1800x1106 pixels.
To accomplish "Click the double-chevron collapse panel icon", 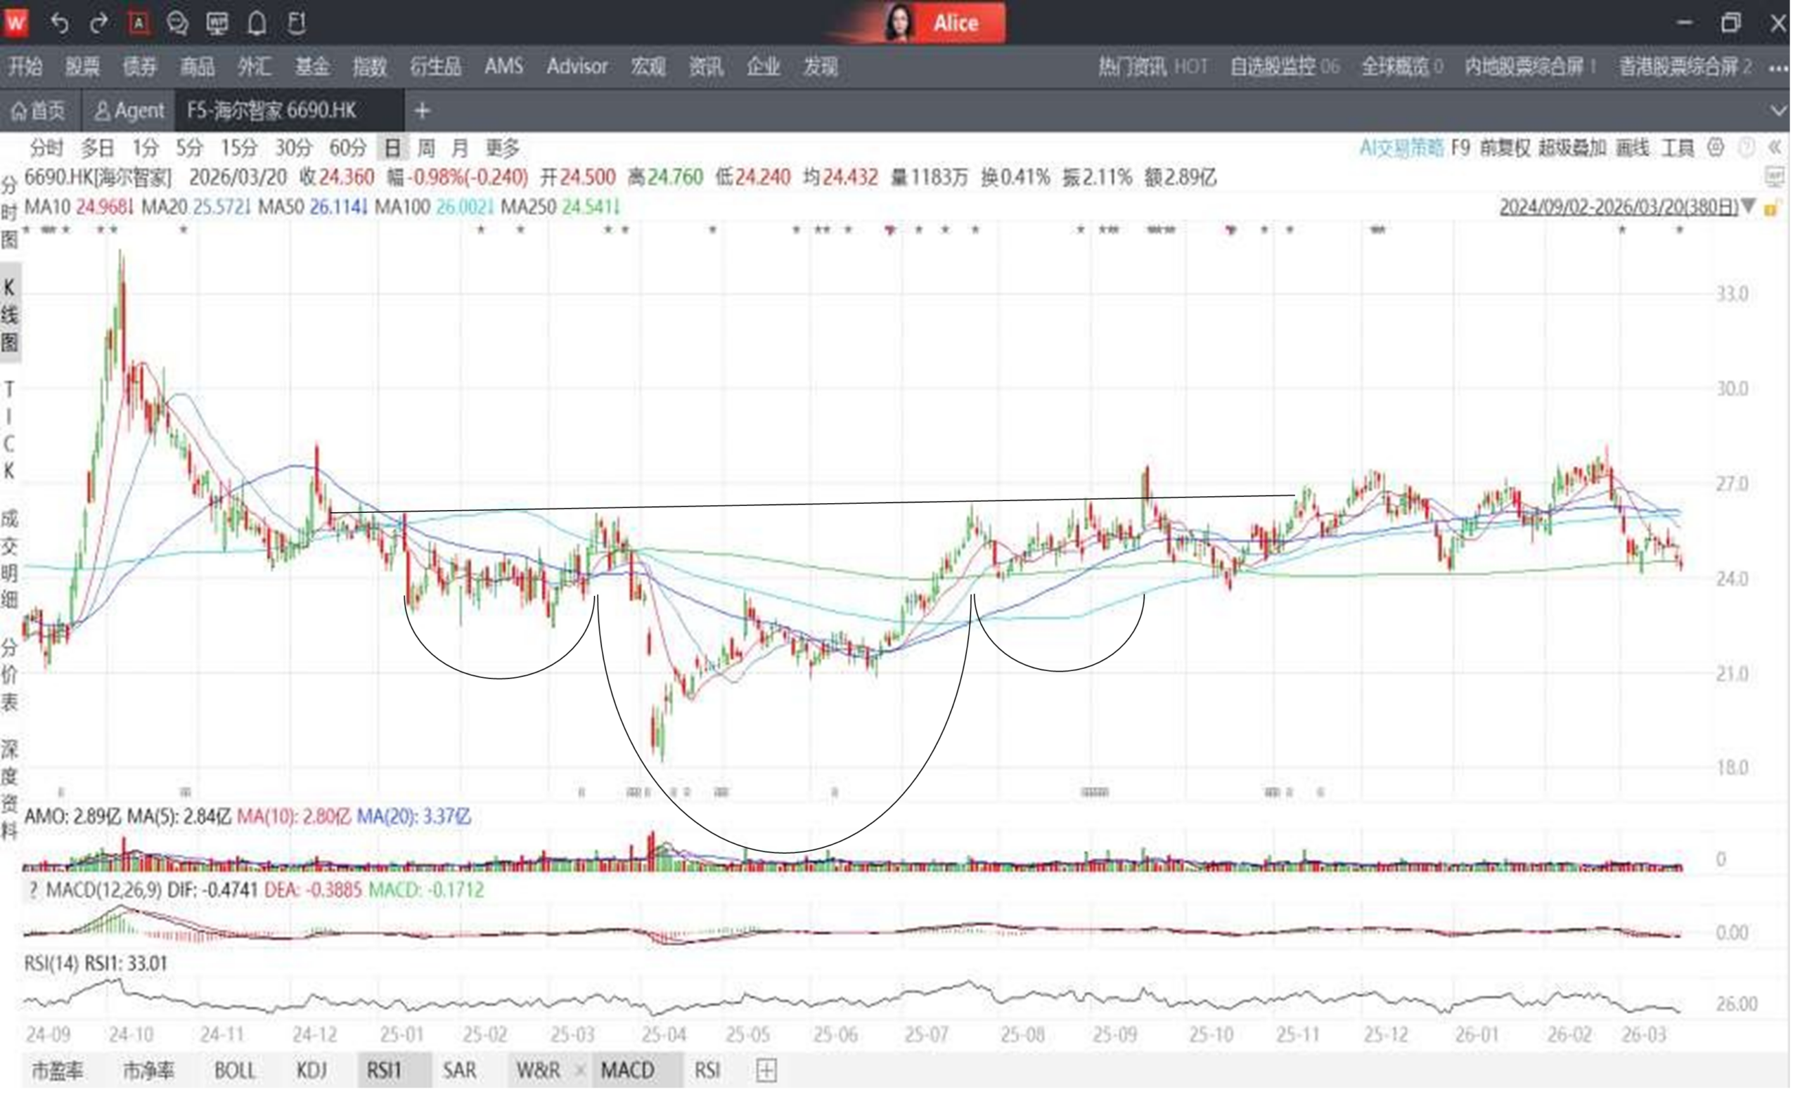I will pos(1775,148).
